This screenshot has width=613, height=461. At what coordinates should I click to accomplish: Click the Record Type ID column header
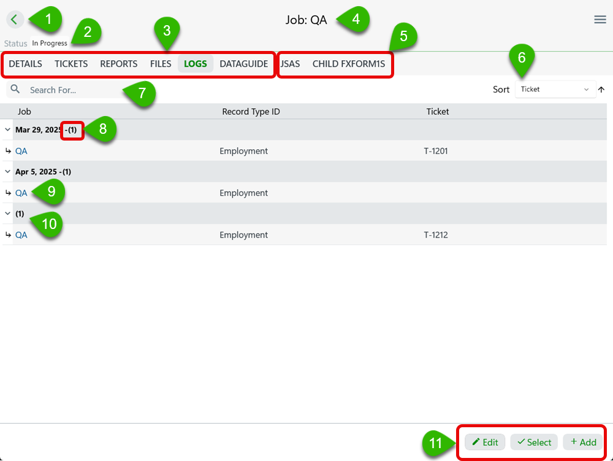click(251, 112)
